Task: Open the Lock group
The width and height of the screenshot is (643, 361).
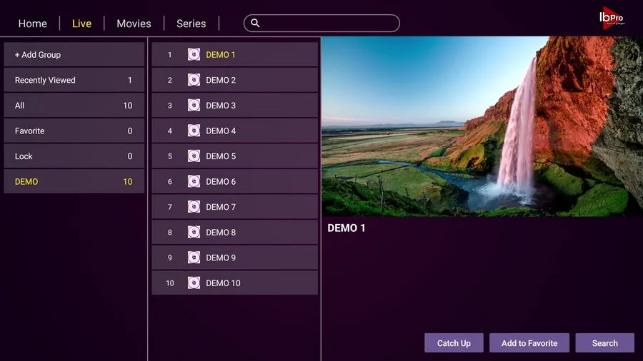Action: pos(74,156)
